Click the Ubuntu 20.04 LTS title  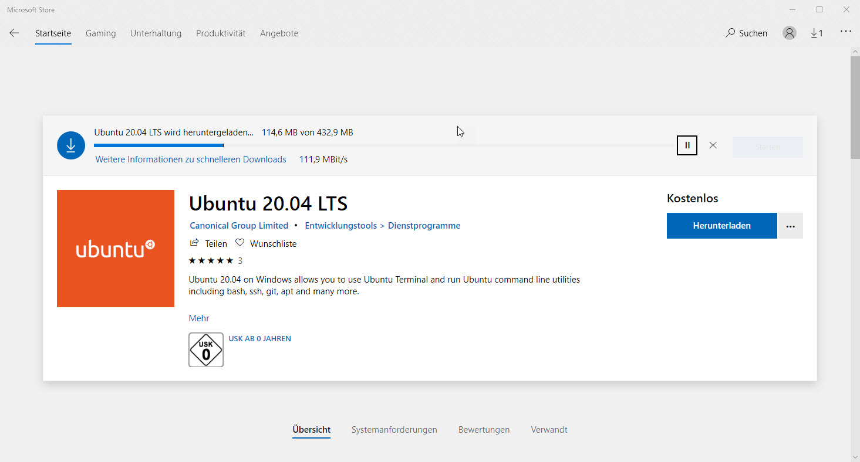tap(268, 203)
